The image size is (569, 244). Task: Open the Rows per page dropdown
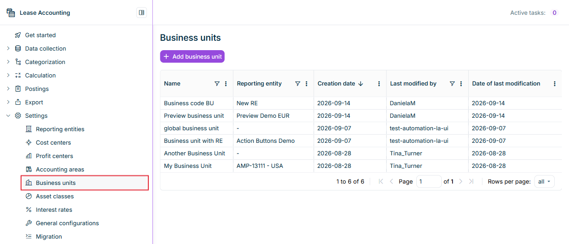[544, 181]
